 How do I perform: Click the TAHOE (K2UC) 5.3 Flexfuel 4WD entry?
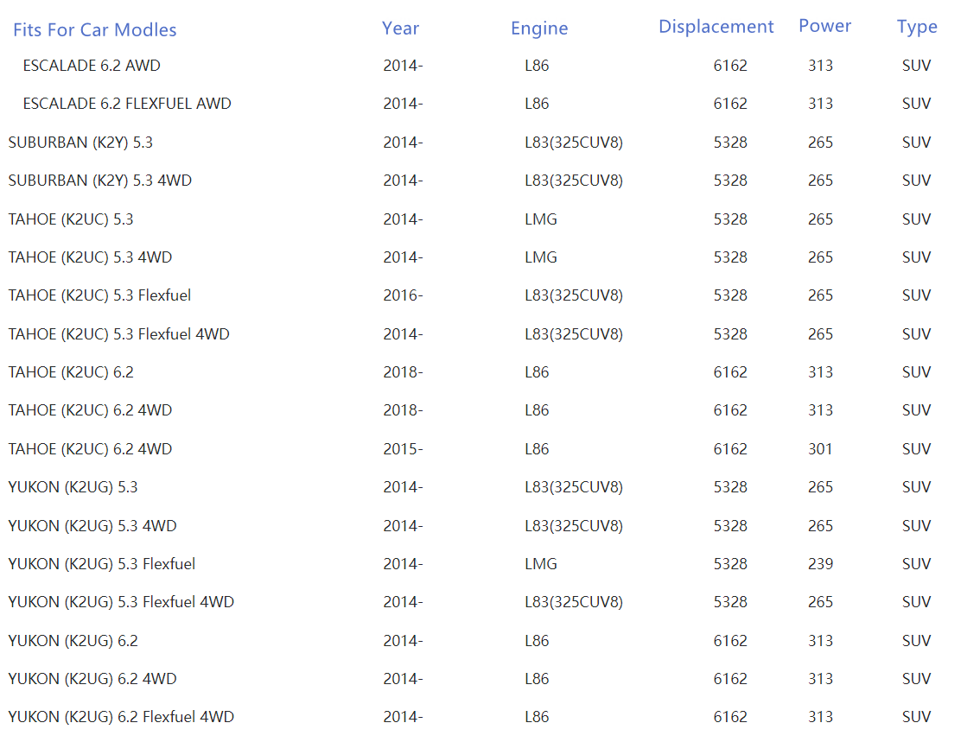[x=118, y=334]
